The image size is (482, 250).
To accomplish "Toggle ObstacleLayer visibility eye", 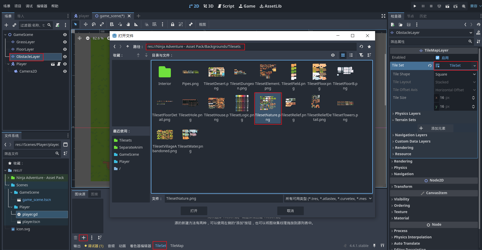I will [x=65, y=57].
